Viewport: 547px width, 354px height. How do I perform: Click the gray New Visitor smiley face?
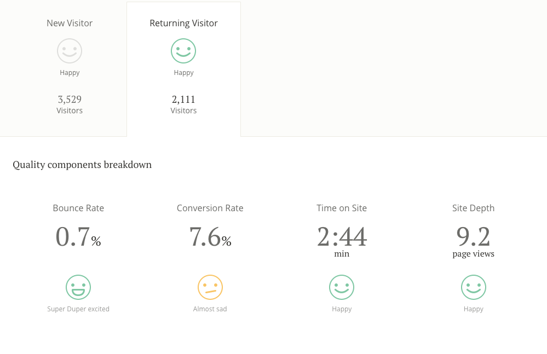[70, 51]
